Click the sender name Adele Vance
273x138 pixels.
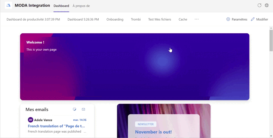click(x=43, y=120)
